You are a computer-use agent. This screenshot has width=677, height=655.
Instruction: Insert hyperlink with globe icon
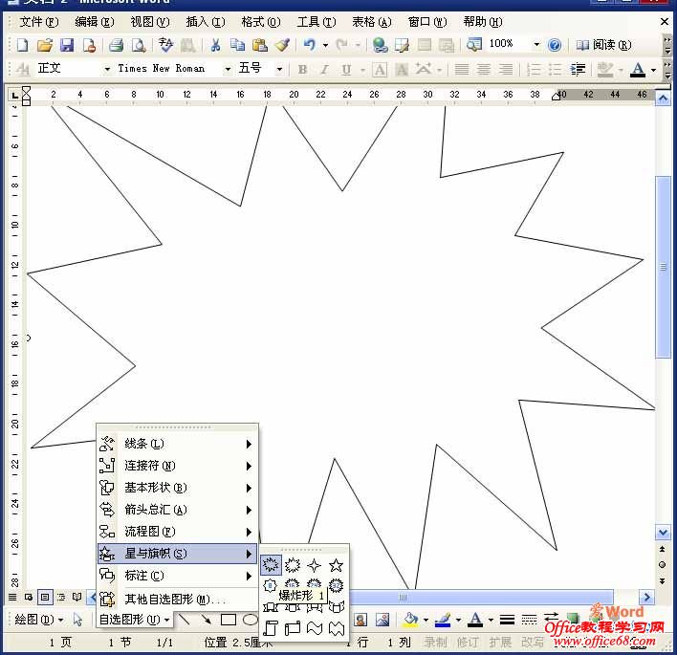(x=380, y=45)
